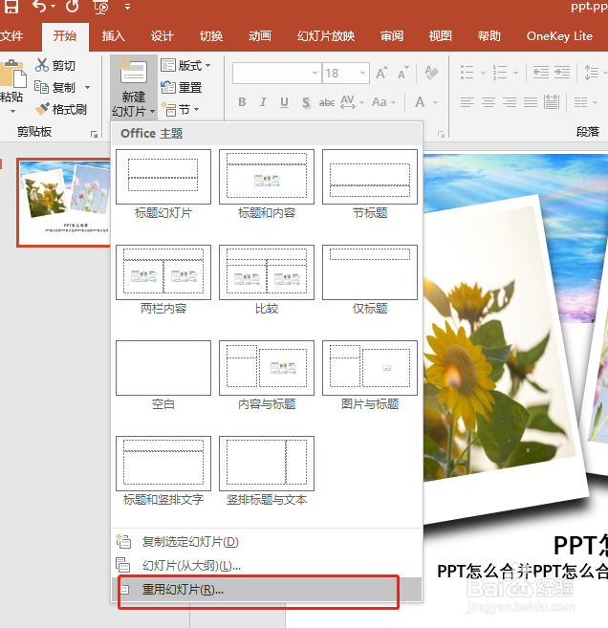Click distributed alignment icon
Viewport: 608px width, 628px height.
(x=552, y=102)
